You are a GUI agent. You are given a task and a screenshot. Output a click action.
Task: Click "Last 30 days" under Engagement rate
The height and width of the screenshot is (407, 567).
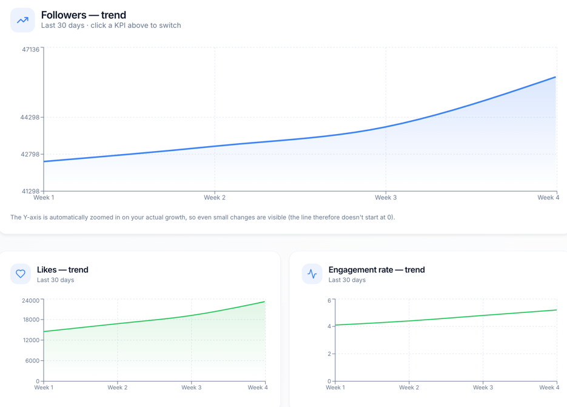click(x=347, y=280)
